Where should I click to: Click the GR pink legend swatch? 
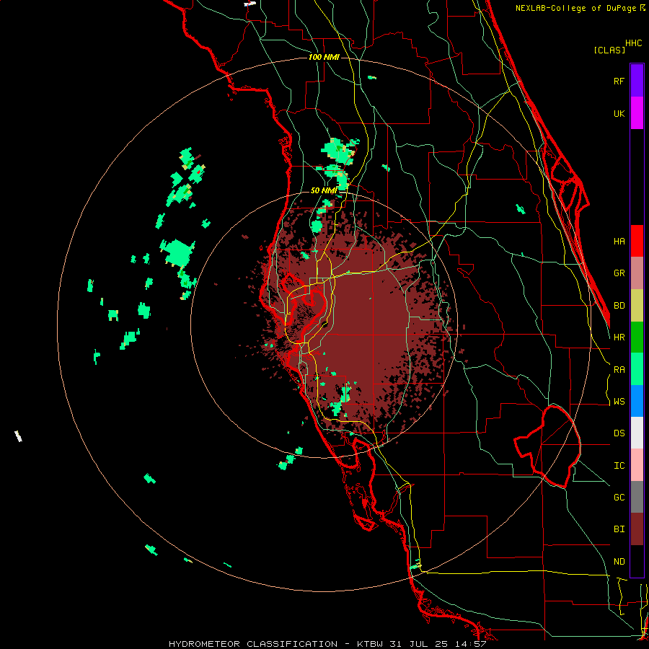[x=637, y=273]
